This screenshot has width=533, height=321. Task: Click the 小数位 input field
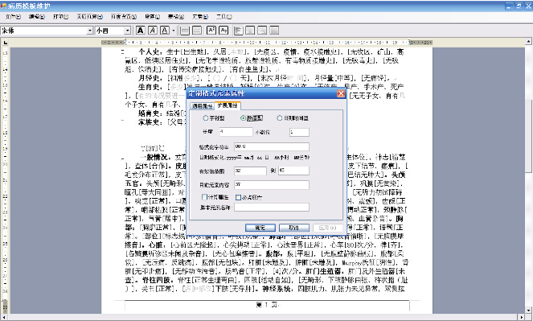point(299,132)
